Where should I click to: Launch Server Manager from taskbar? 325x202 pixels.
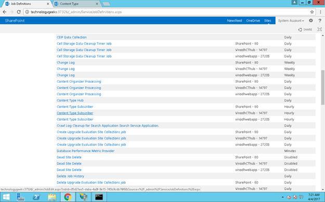20,197
